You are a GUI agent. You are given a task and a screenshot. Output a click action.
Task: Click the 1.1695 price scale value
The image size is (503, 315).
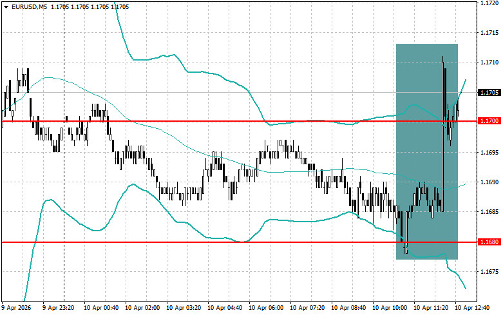point(489,152)
